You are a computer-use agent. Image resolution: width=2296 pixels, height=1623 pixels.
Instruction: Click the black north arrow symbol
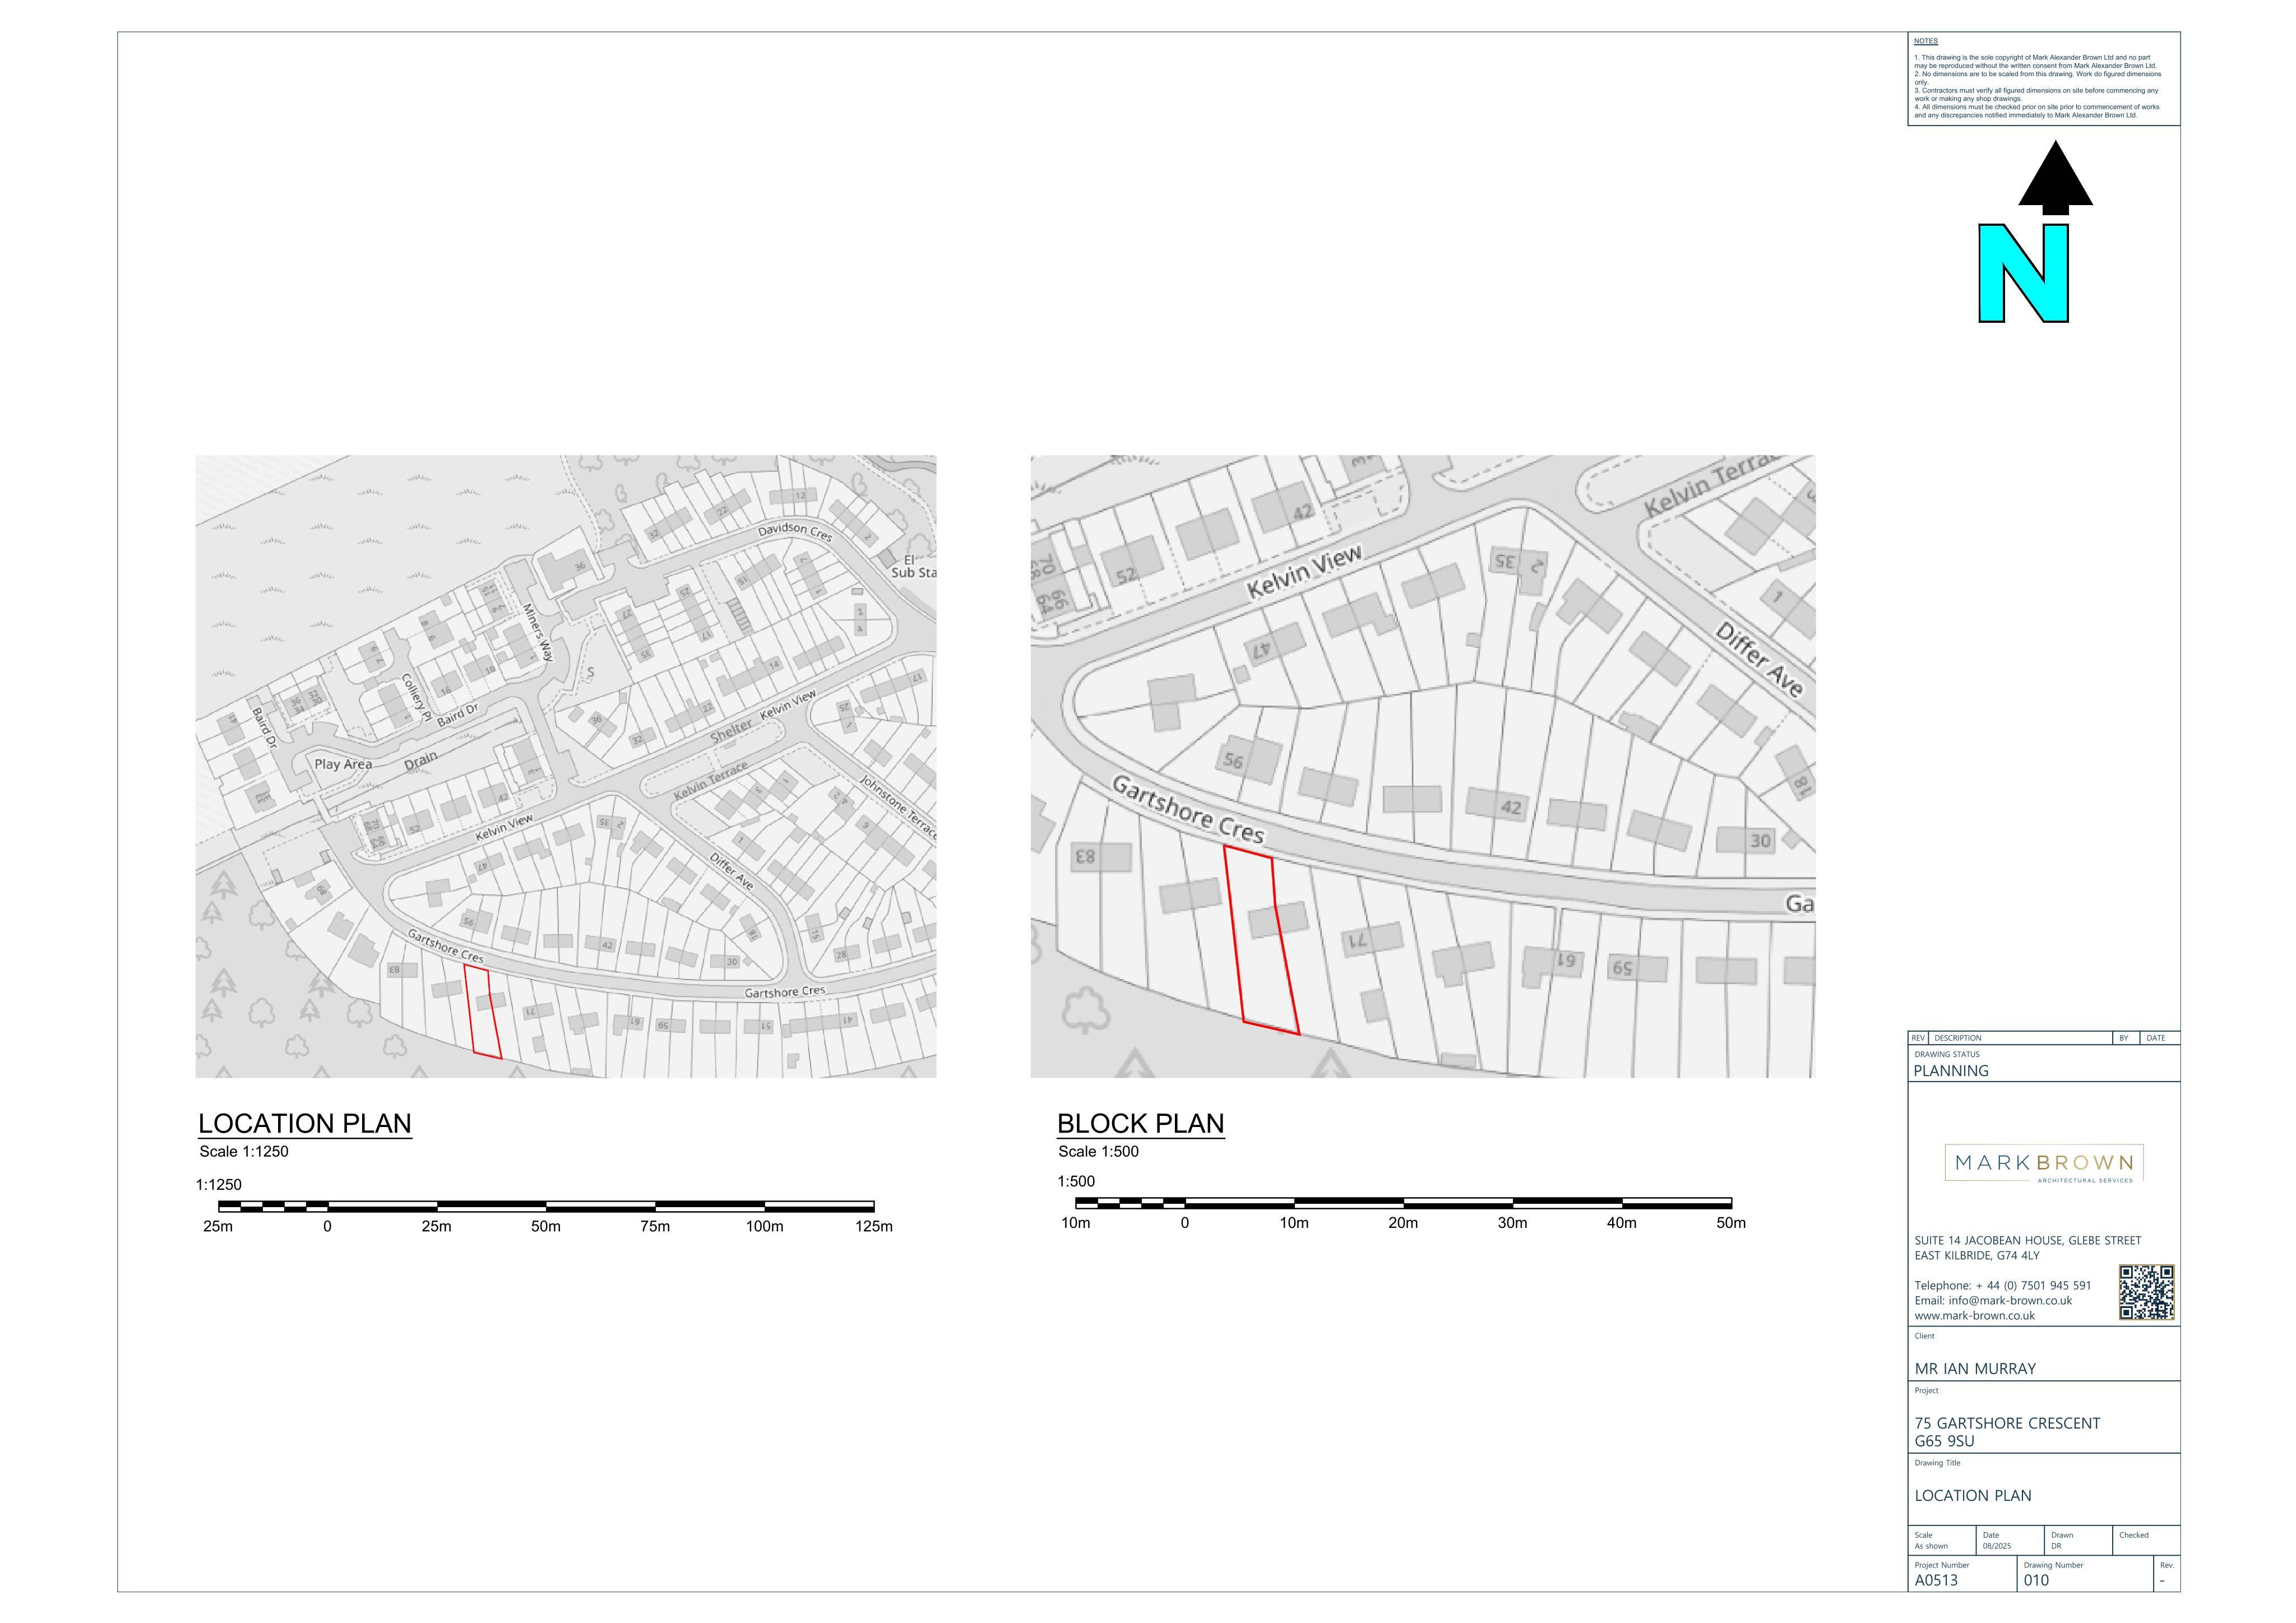[2055, 177]
